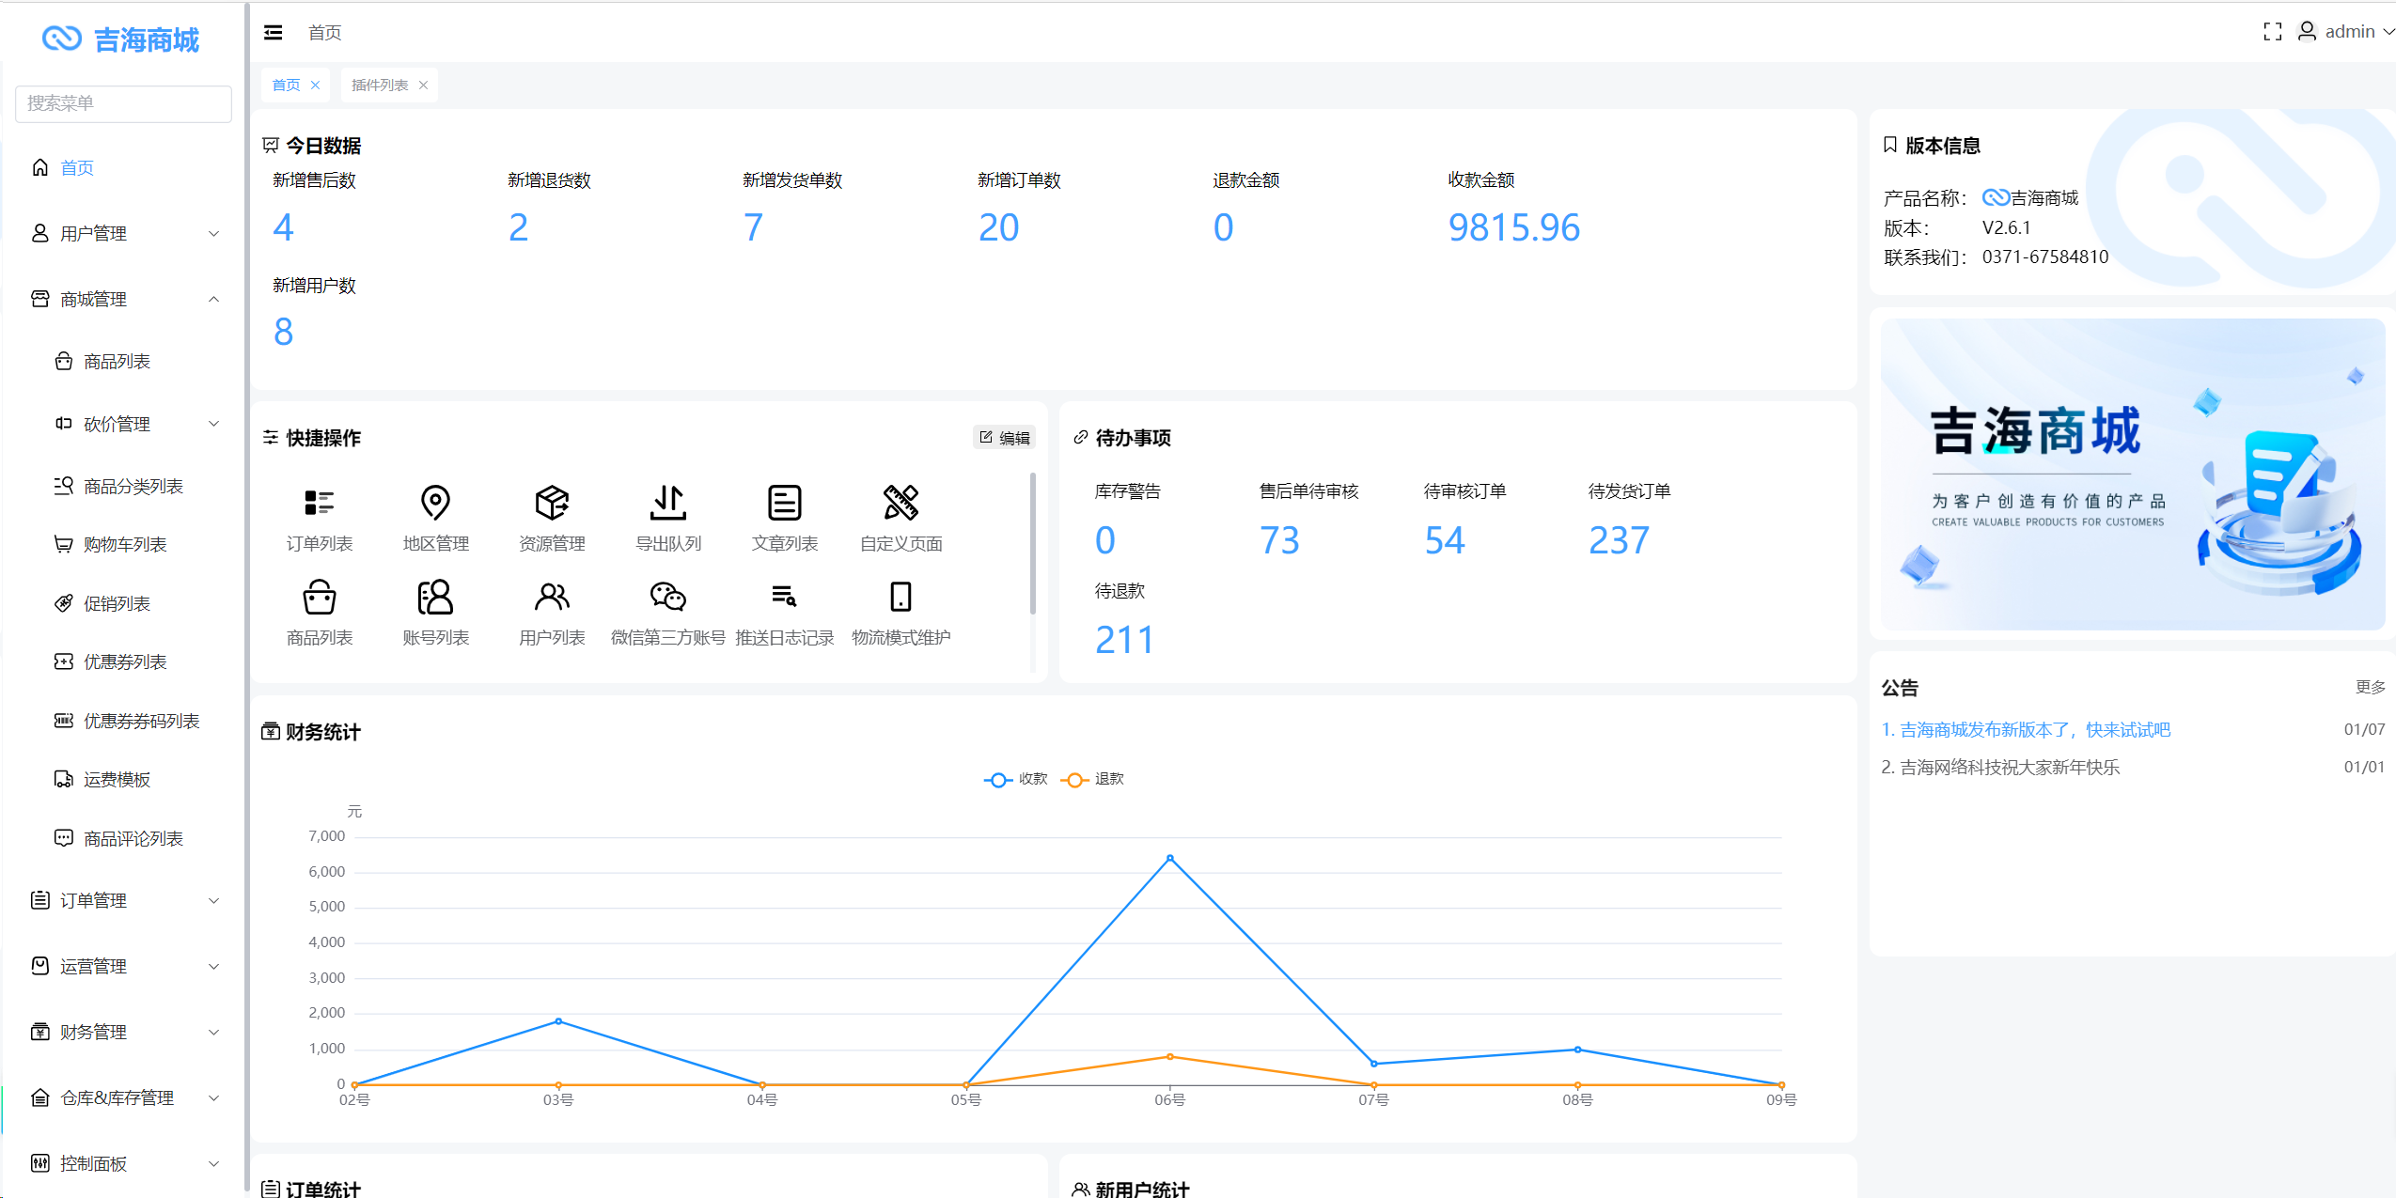Open the 物流模式维护 shortcut icon
This screenshot has height=1198, width=2396.
click(900, 597)
